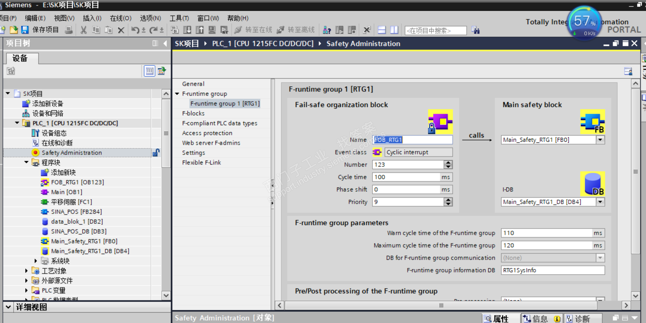Decrease the Priority stepper value
This screenshot has height=323, width=646.
(448, 204)
